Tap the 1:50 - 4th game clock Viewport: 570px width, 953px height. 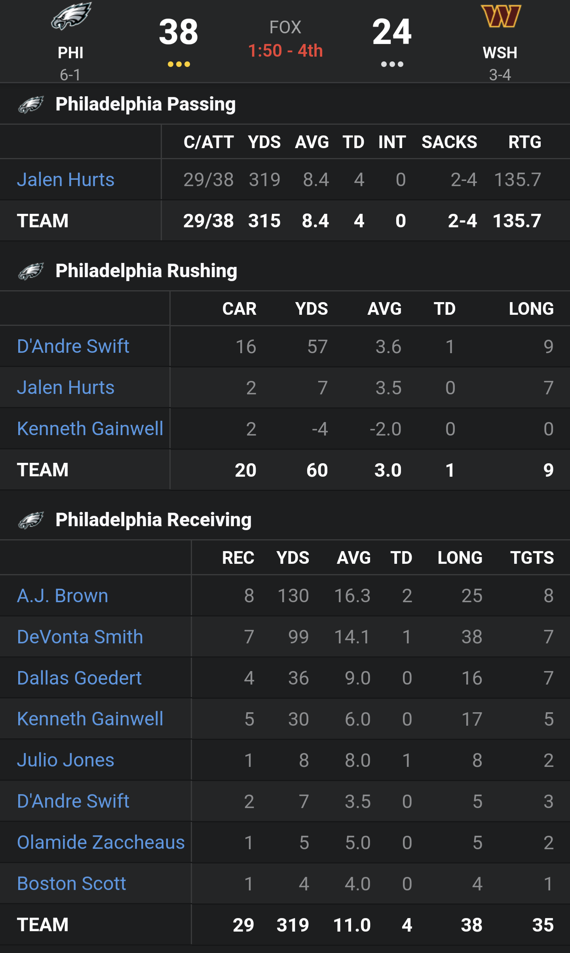(x=285, y=51)
